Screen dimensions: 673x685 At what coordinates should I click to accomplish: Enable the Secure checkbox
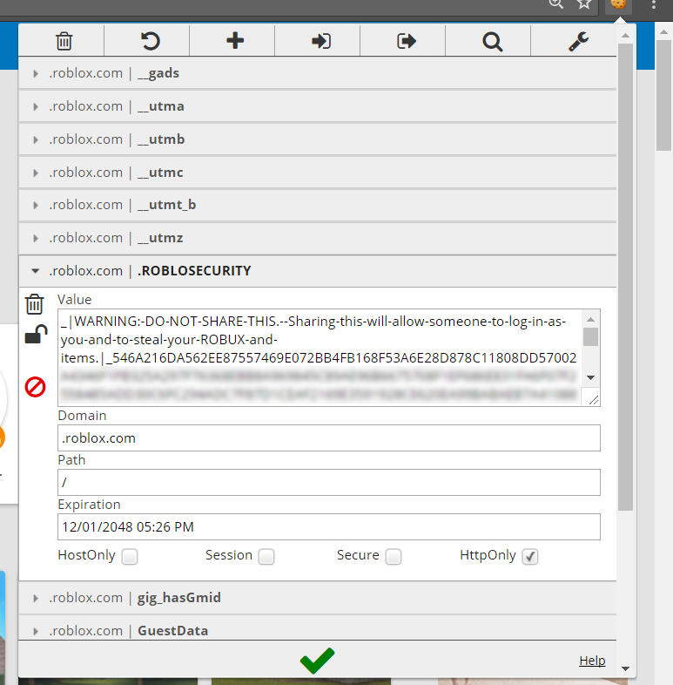pyautogui.click(x=394, y=557)
